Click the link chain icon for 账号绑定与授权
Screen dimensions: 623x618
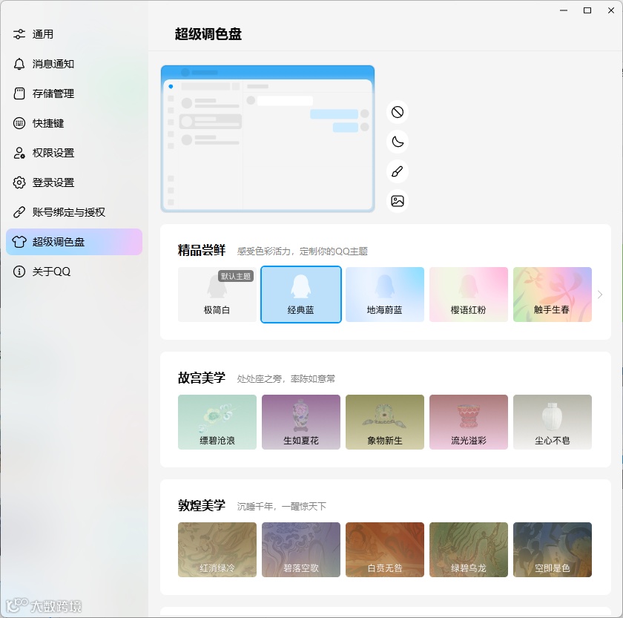(x=19, y=212)
